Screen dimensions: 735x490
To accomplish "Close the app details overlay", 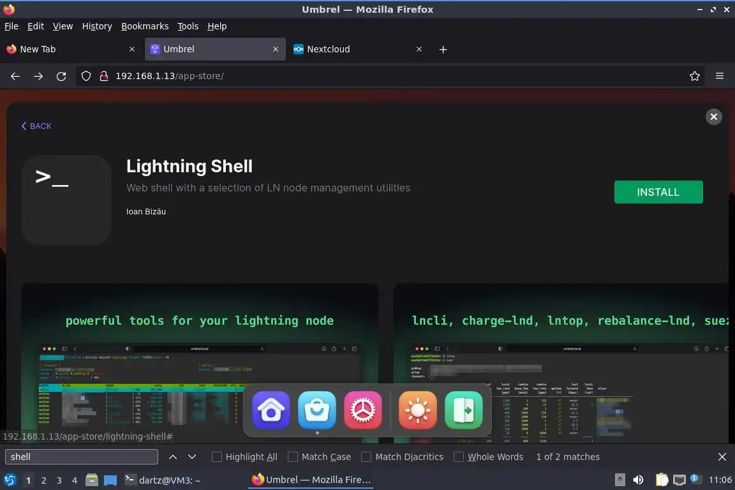I will pyautogui.click(x=713, y=117).
